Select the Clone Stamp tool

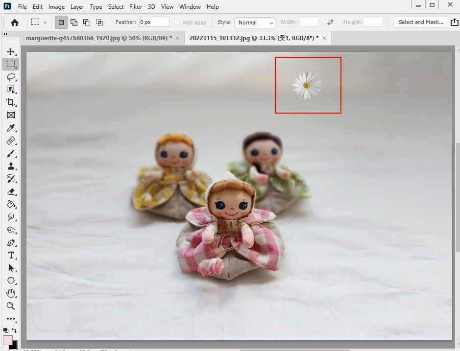(x=11, y=166)
